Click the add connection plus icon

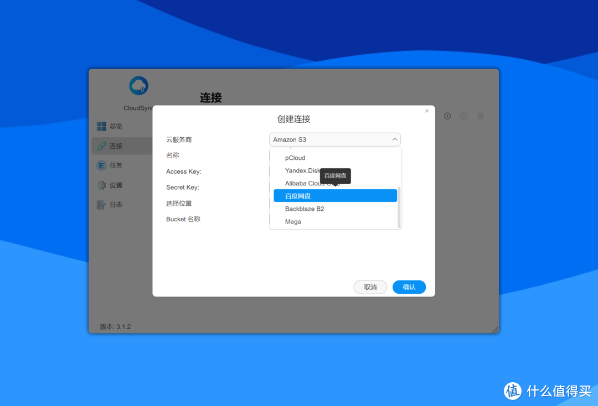pyautogui.click(x=447, y=116)
